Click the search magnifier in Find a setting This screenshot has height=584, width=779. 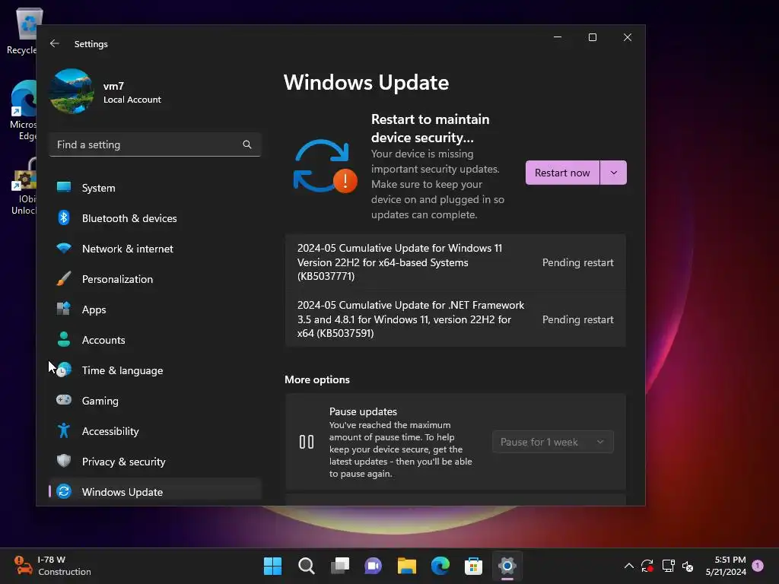coord(247,144)
